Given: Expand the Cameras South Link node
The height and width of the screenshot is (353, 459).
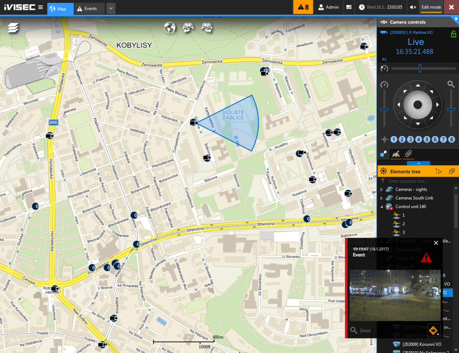Looking at the screenshot, I should pos(381,198).
